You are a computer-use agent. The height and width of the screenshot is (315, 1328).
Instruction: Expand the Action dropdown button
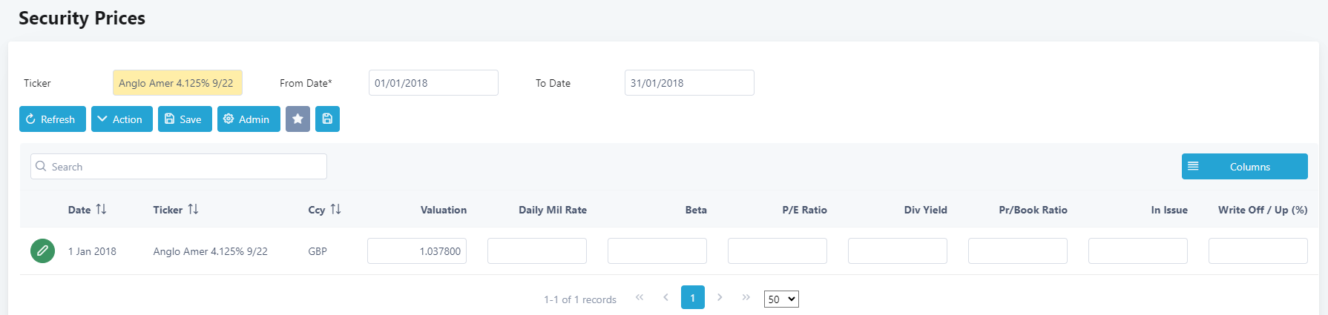tap(122, 119)
